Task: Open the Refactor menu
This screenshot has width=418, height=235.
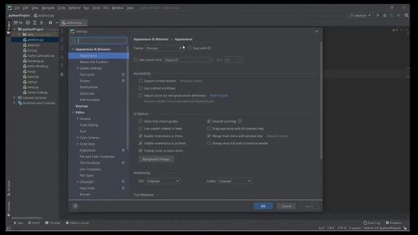Action: (x=74, y=8)
